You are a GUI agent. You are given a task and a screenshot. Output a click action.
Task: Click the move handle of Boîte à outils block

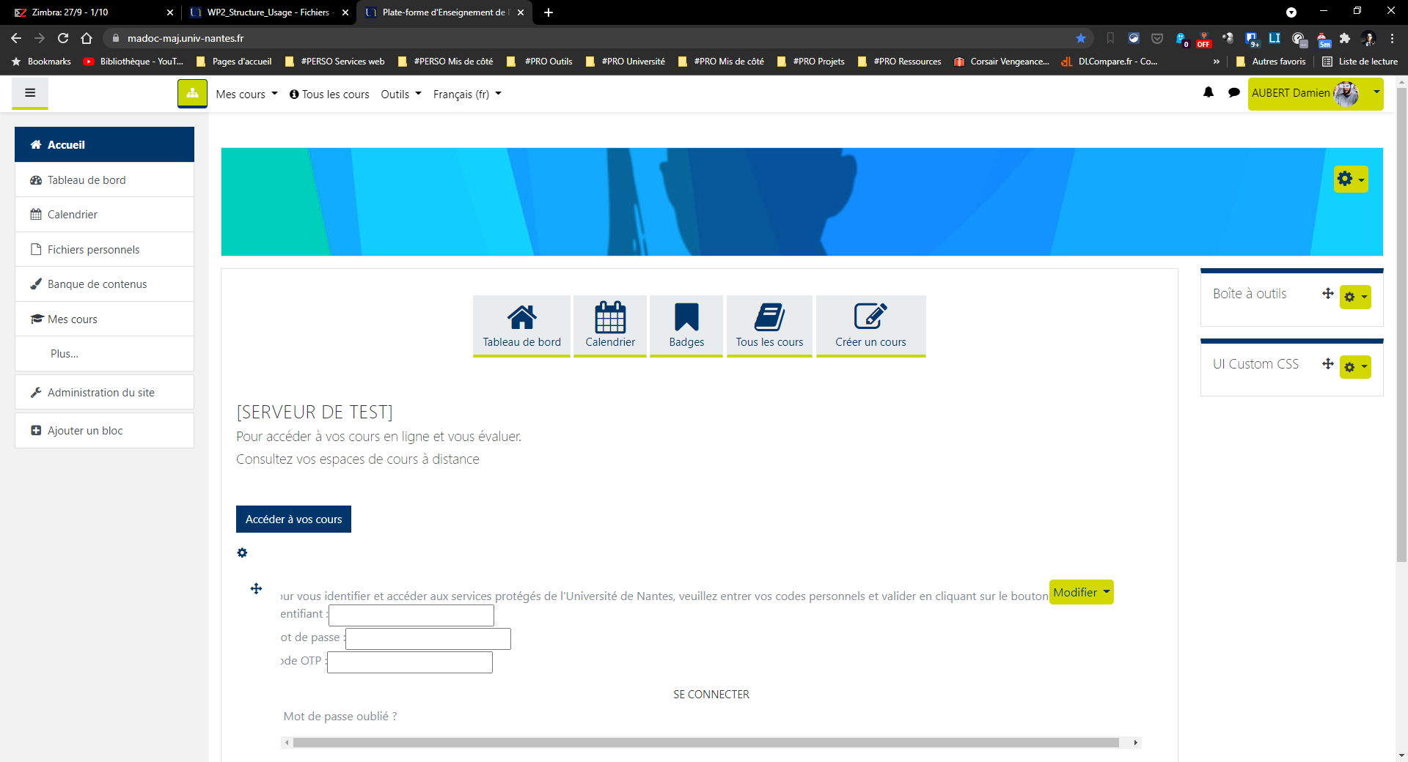1327,294
